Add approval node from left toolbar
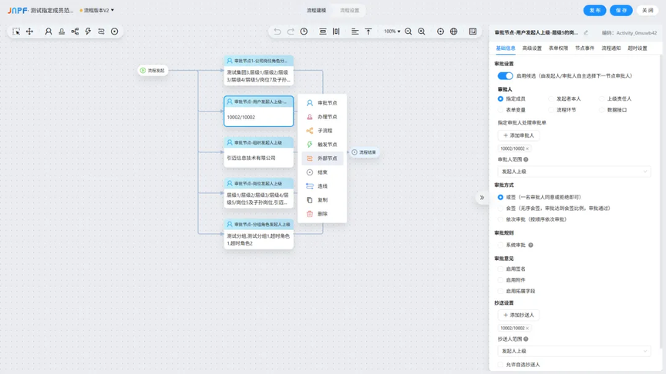The width and height of the screenshot is (666, 374). pyautogui.click(x=49, y=32)
